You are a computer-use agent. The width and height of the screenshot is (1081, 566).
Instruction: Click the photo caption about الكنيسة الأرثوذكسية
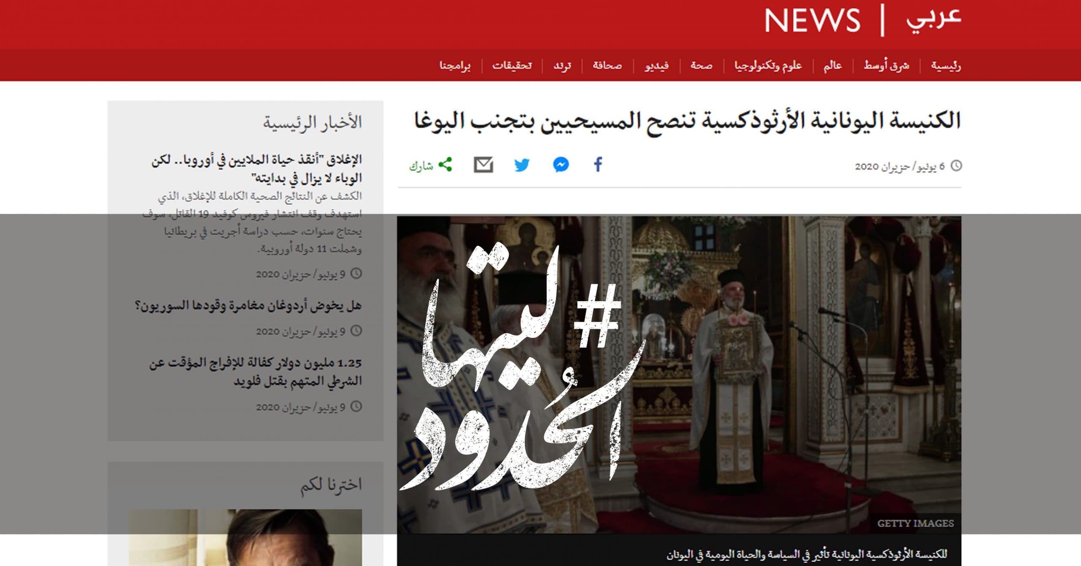point(807,554)
